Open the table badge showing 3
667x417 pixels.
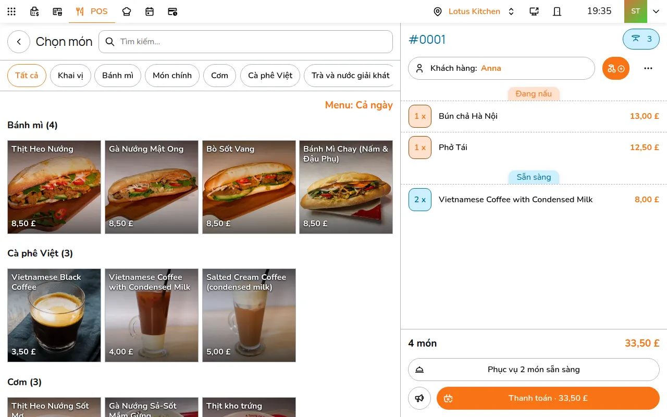(x=641, y=39)
